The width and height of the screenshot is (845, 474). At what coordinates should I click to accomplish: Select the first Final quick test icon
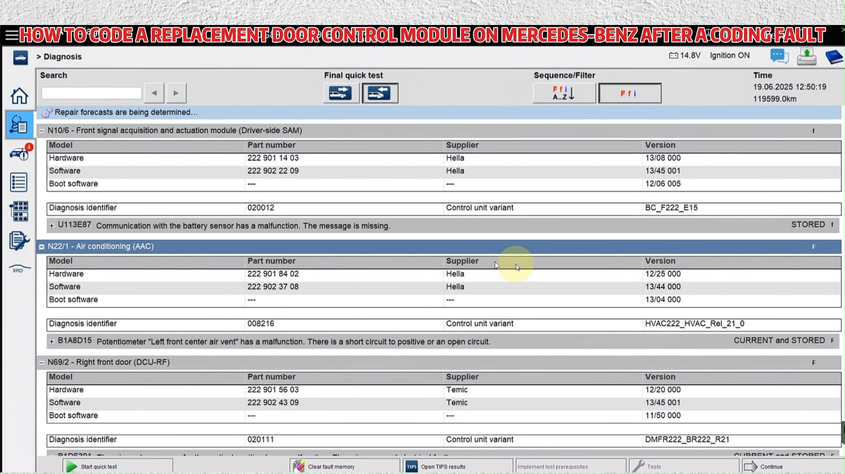tap(341, 93)
